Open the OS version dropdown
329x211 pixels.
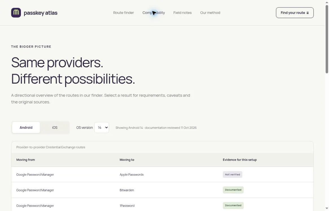[102, 127]
